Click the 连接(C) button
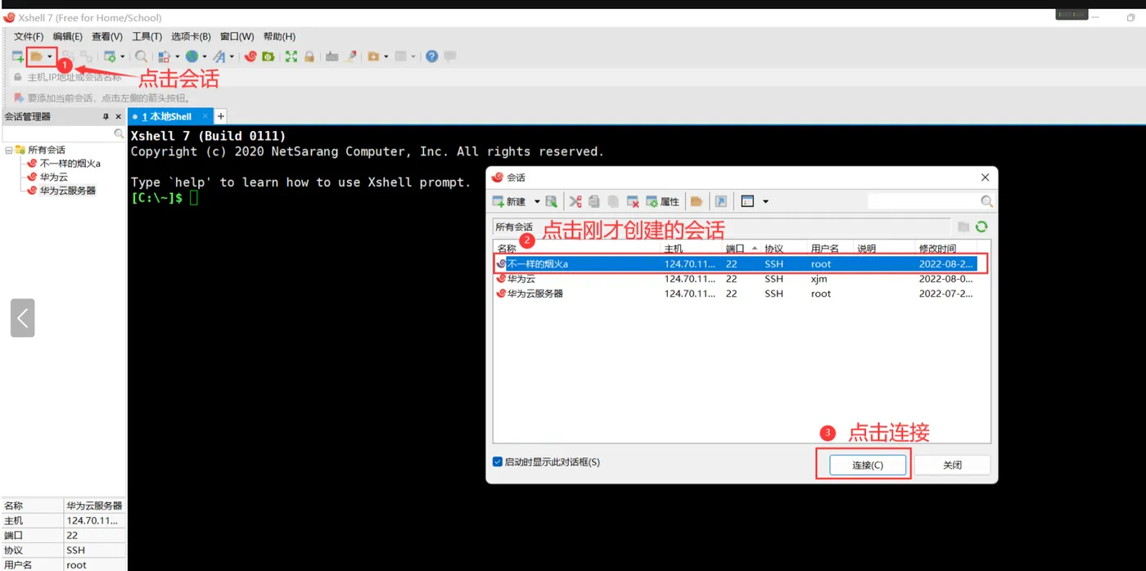 [868, 465]
